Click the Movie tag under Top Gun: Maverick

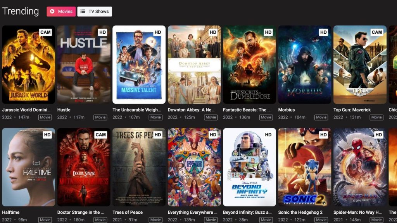click(x=376, y=117)
